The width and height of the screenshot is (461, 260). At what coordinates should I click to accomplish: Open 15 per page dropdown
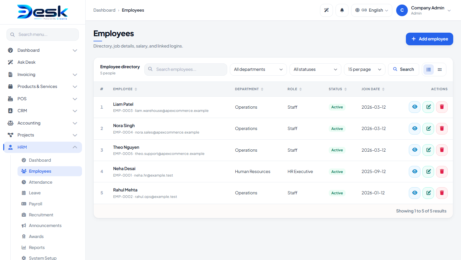click(x=365, y=70)
